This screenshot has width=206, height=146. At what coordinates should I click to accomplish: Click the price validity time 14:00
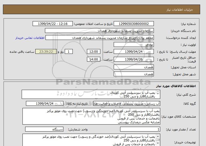(x=94, y=59)
